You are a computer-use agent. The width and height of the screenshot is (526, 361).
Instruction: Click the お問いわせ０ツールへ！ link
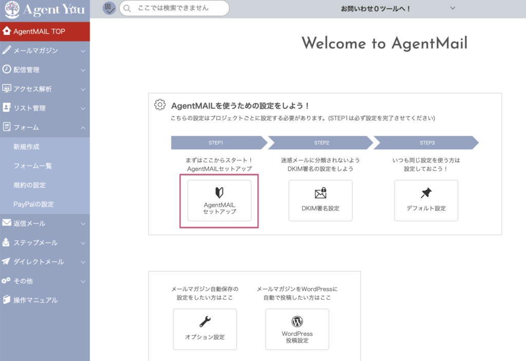[375, 9]
